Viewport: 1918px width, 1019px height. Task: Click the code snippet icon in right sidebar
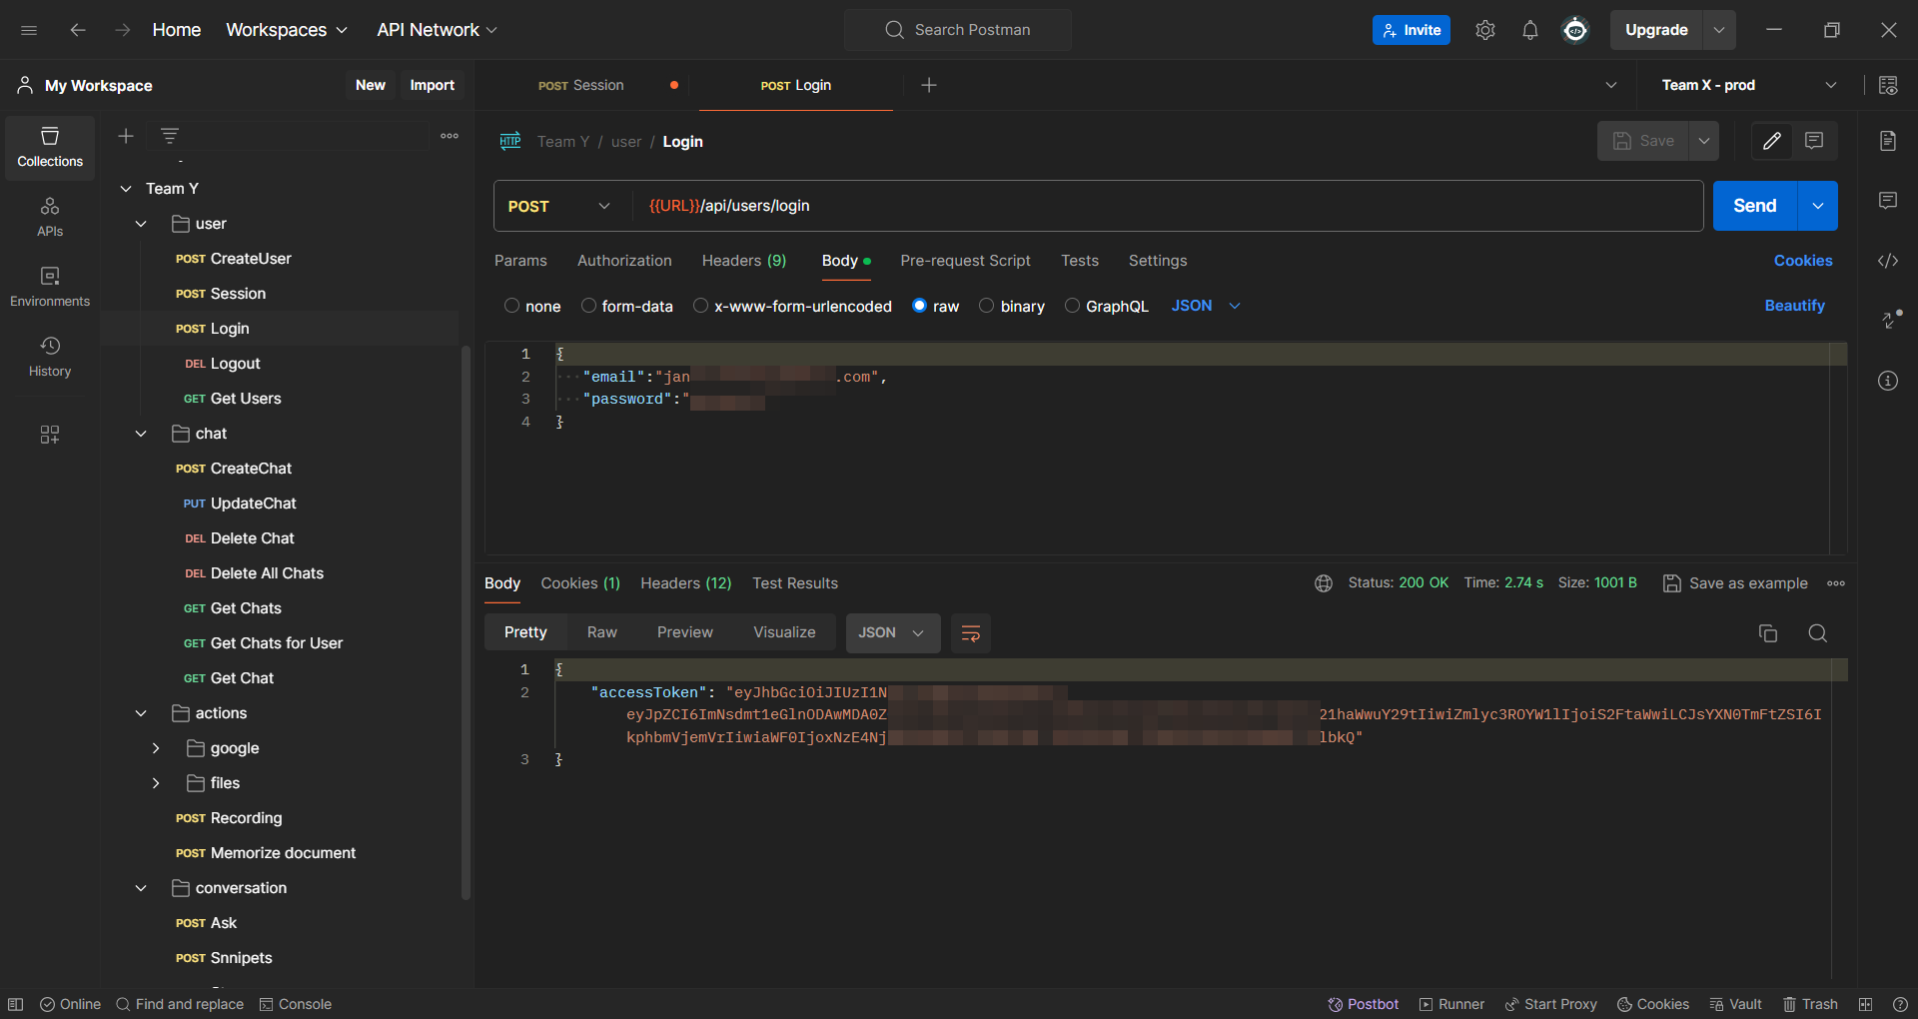pyautogui.click(x=1887, y=261)
